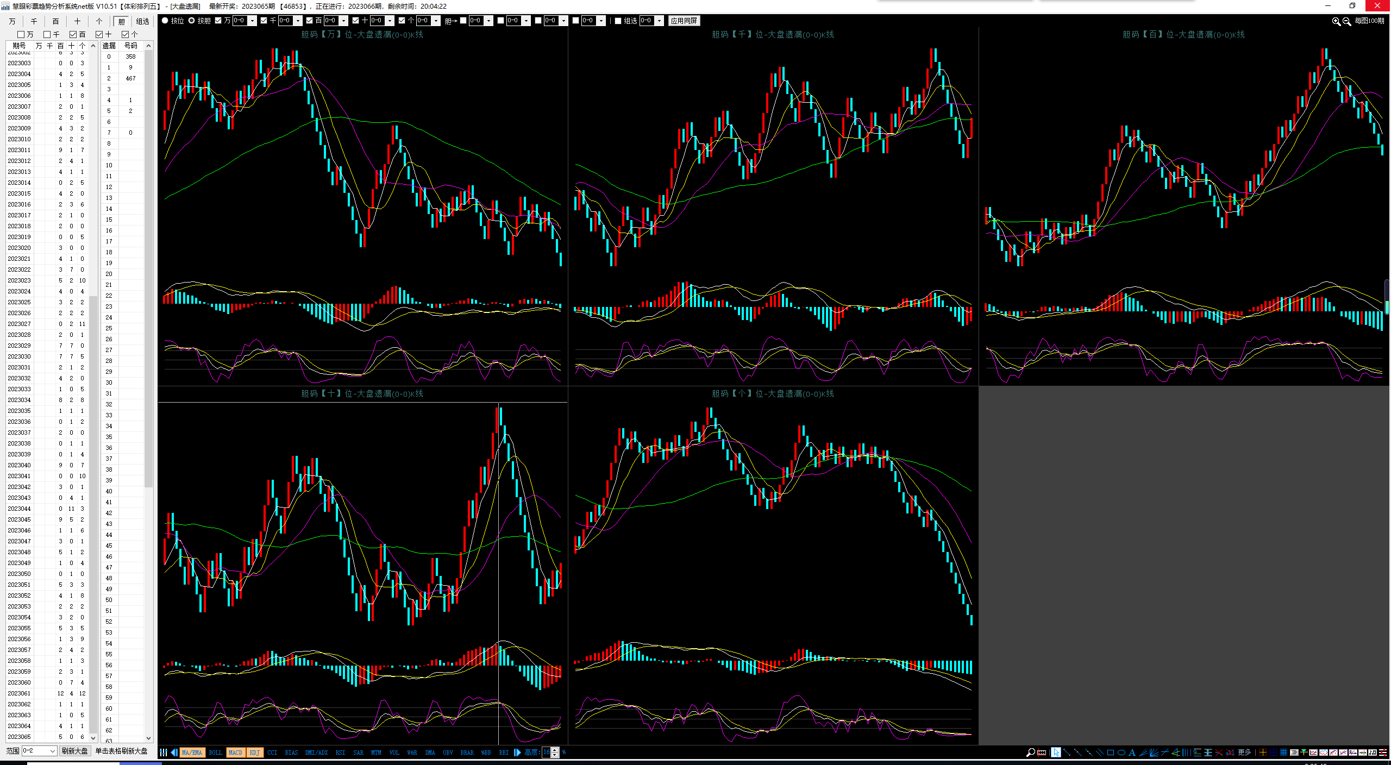This screenshot has width=1391, height=765.
Task: Click the 刷新大盘 button
Action: [x=74, y=751]
